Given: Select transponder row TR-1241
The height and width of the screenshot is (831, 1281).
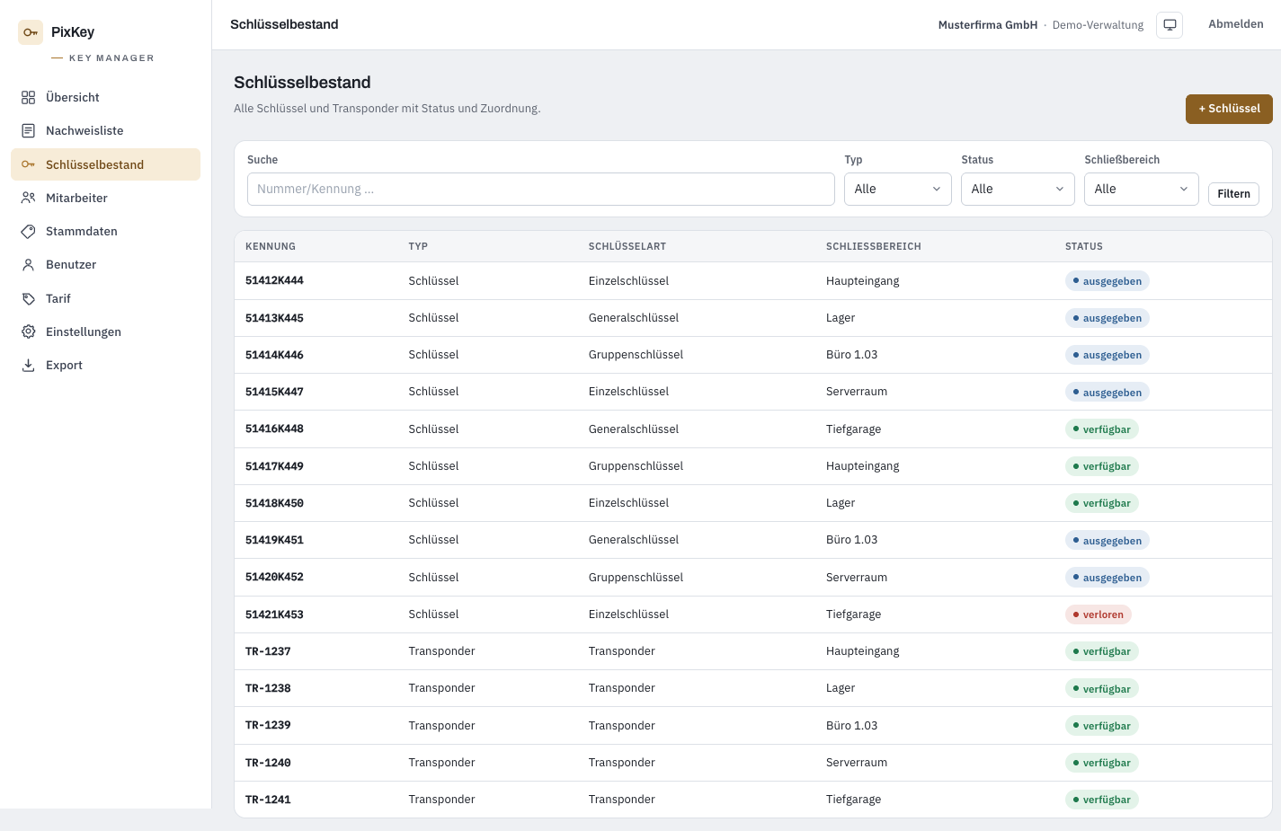Looking at the screenshot, I should pos(753,800).
